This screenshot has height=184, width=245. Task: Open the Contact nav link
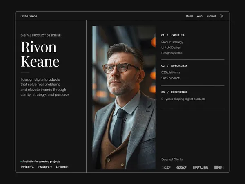pos(211,16)
